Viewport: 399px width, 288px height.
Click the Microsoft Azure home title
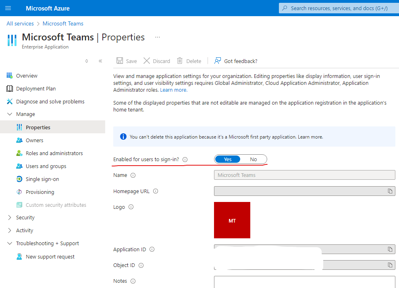click(x=48, y=8)
